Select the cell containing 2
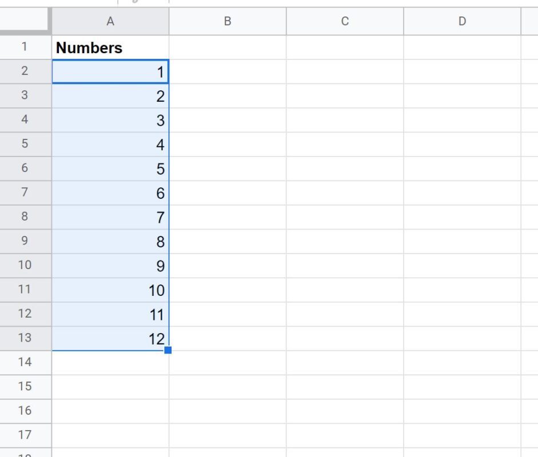Screen dimensions: 538x457 (110, 96)
